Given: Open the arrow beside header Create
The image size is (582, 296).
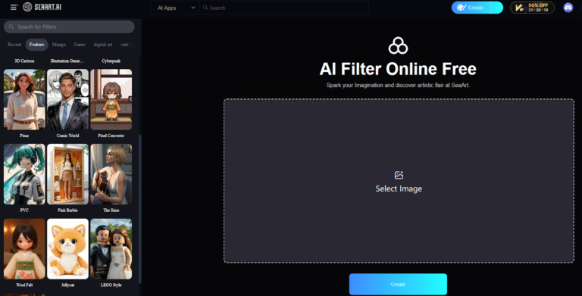Looking at the screenshot, I should 496,8.
